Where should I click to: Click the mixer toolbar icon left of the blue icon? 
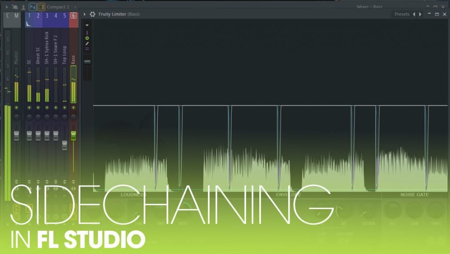click(x=24, y=7)
